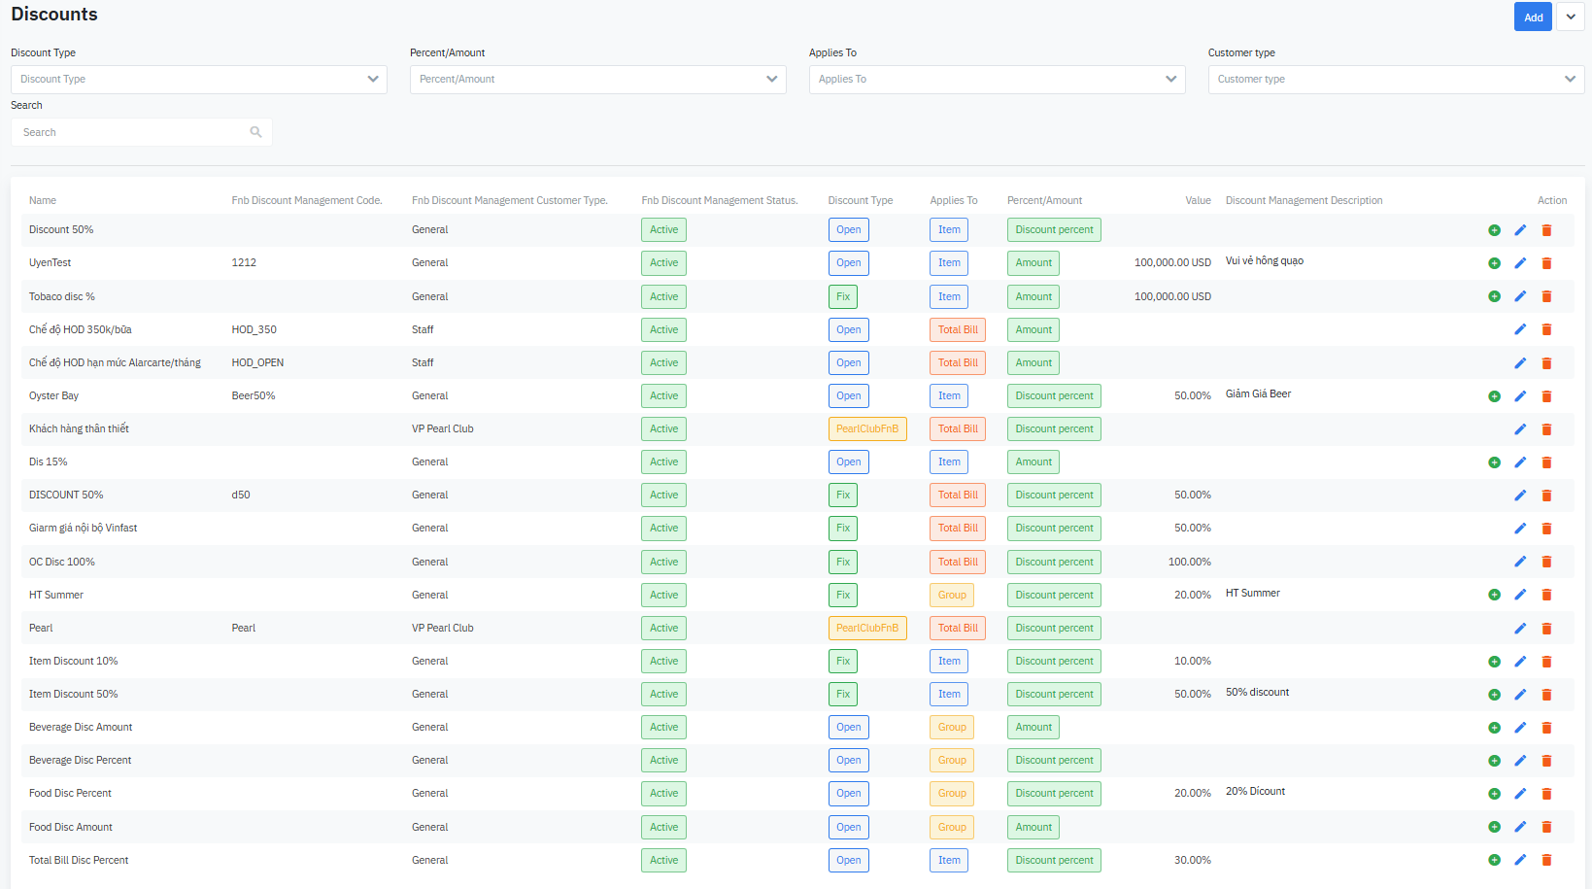The height and width of the screenshot is (889, 1592).
Task: Click green plus icon for Food Disc Percent
Action: point(1494,794)
